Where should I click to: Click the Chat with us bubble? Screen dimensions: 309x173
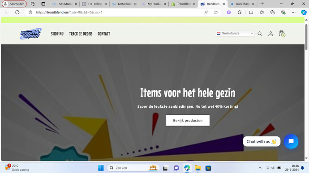coord(262,142)
